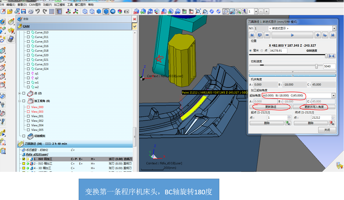Expand the 点 (2) tree node
Screen dimensions: 344x200
(x=19, y=93)
